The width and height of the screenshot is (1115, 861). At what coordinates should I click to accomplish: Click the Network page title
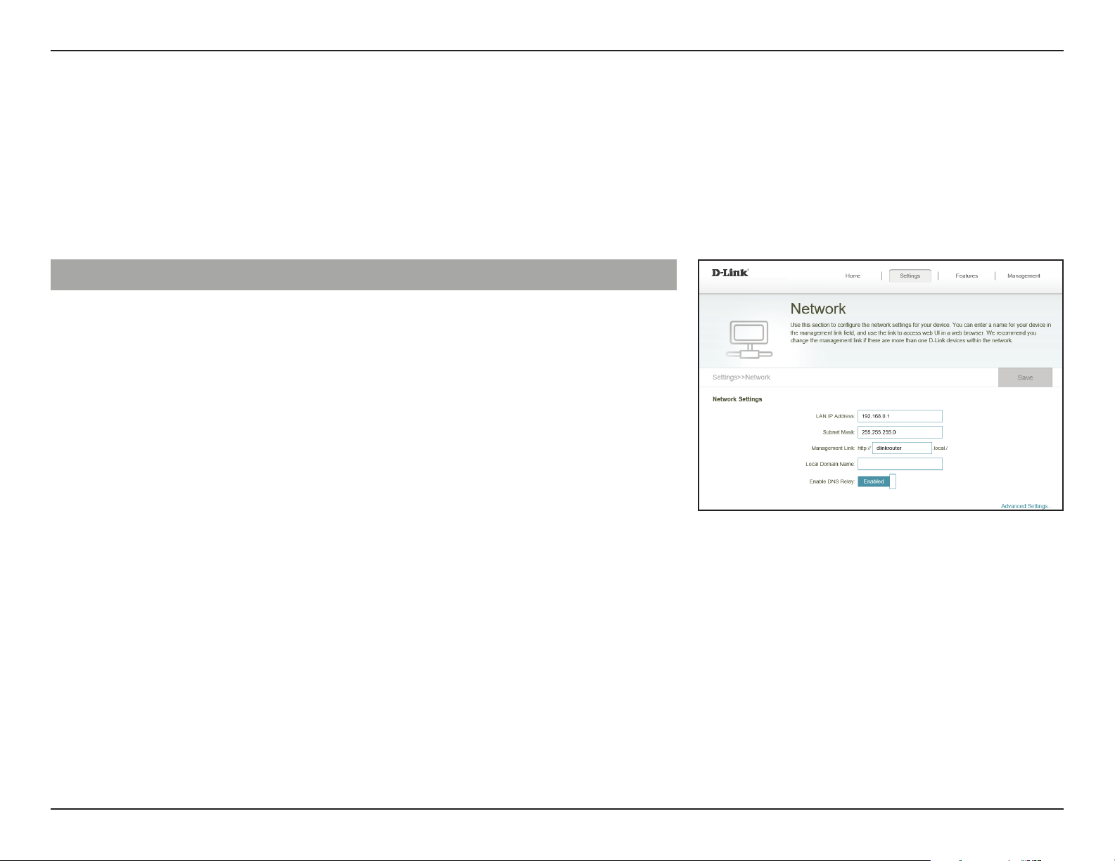point(818,309)
